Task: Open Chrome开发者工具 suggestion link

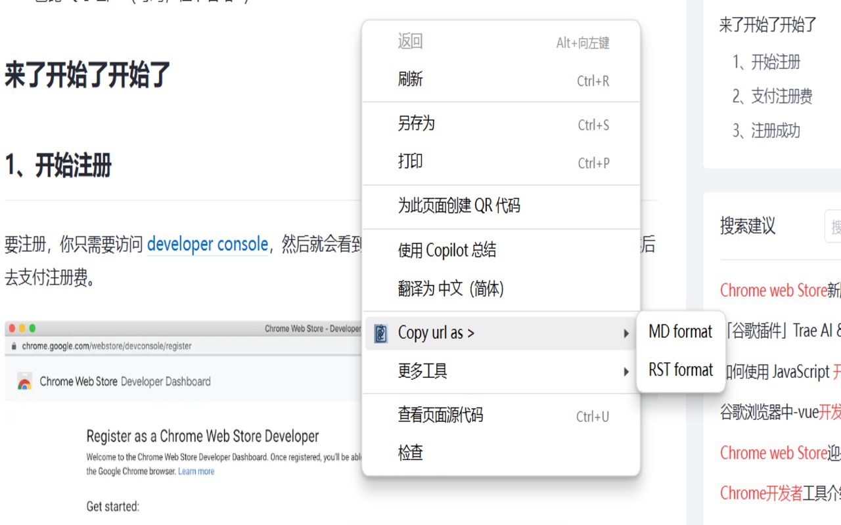Action: click(x=781, y=493)
